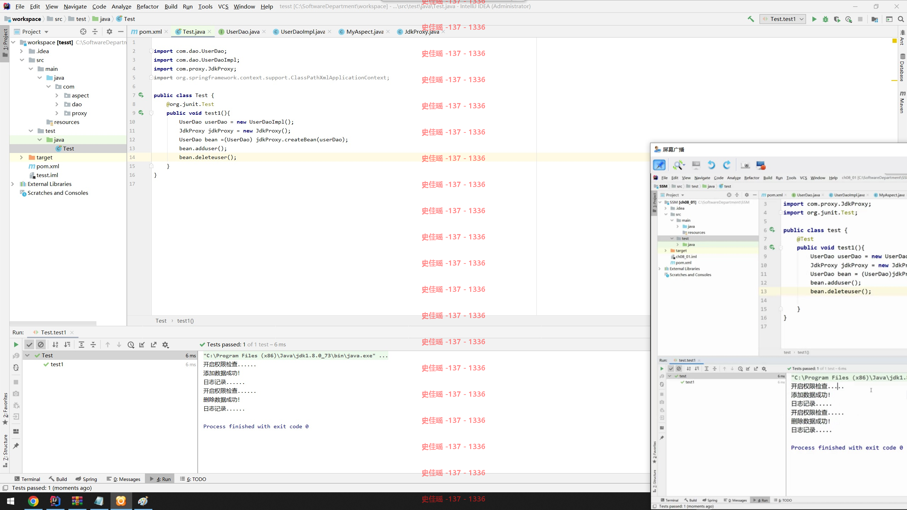Switch to the pom.xml editor tab
This screenshot has width=907, height=510.
(150, 32)
